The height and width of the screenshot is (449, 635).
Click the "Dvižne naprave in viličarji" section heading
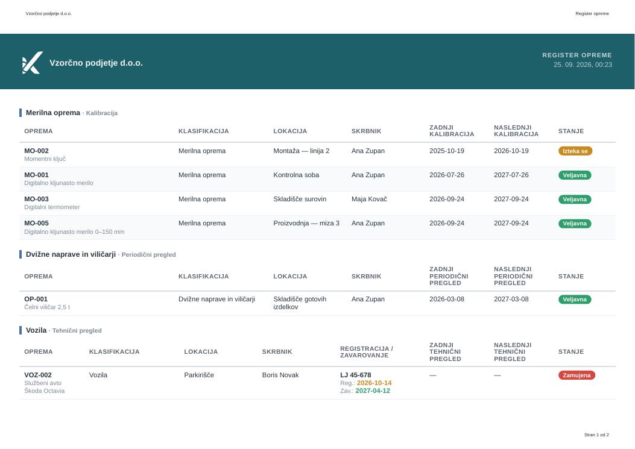[71, 254]
